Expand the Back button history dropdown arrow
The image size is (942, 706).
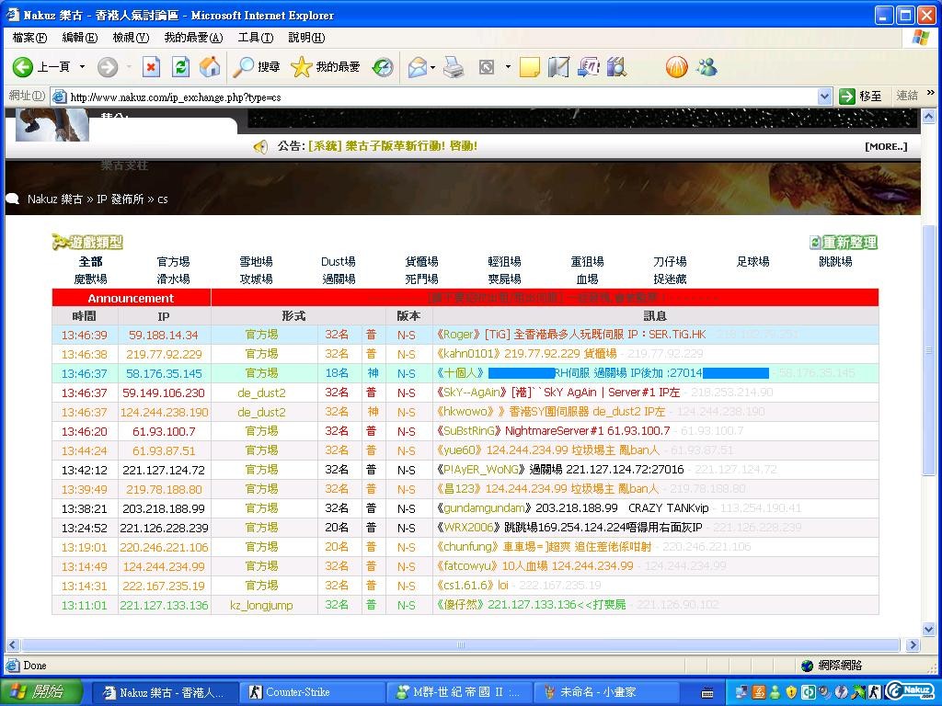coord(82,67)
